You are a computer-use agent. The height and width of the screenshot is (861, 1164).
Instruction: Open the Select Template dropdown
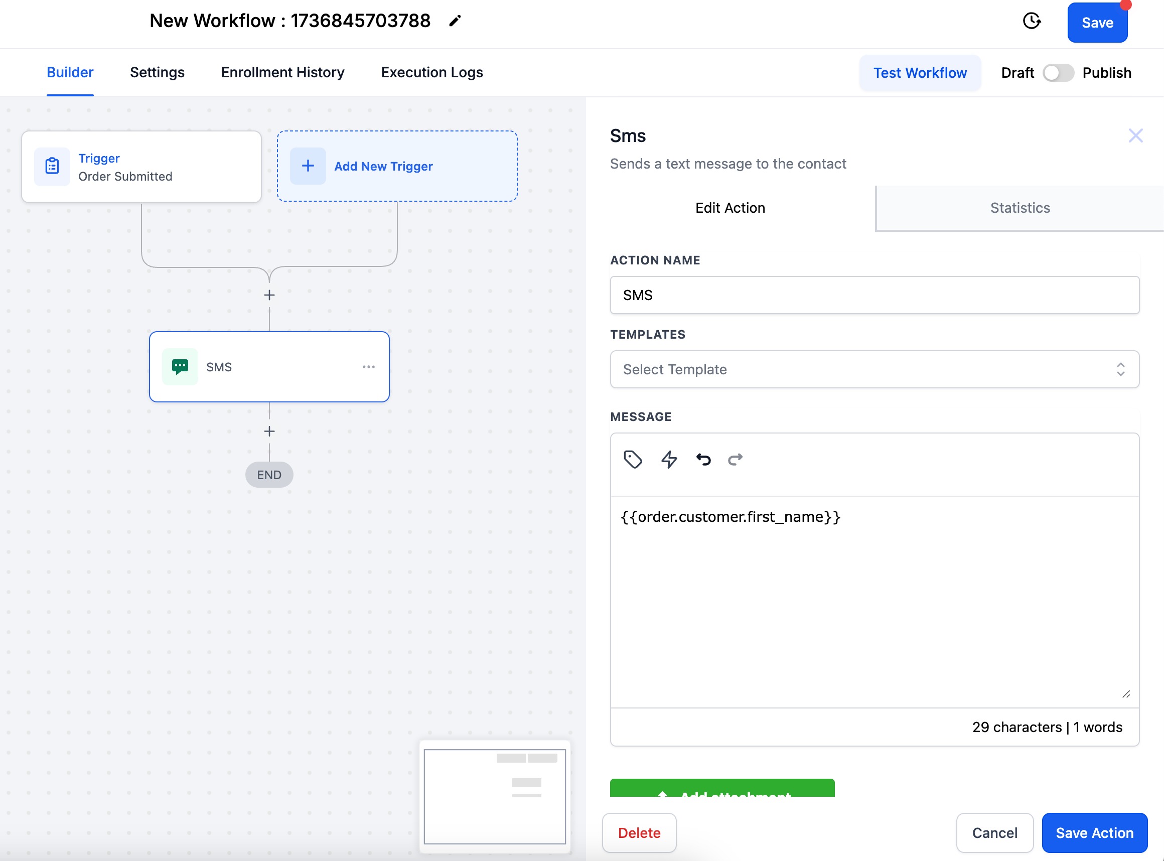(x=874, y=369)
